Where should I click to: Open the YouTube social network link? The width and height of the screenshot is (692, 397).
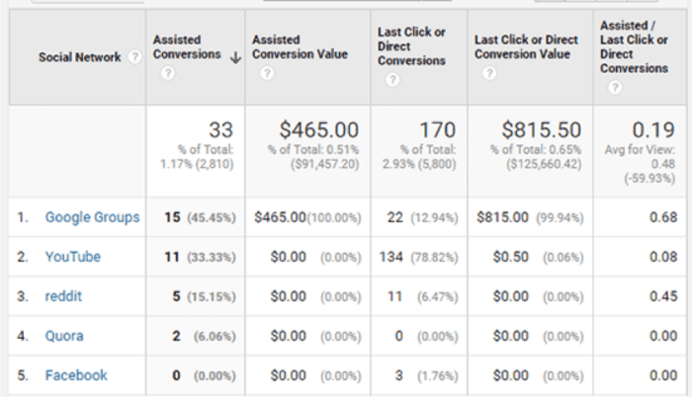click(73, 257)
